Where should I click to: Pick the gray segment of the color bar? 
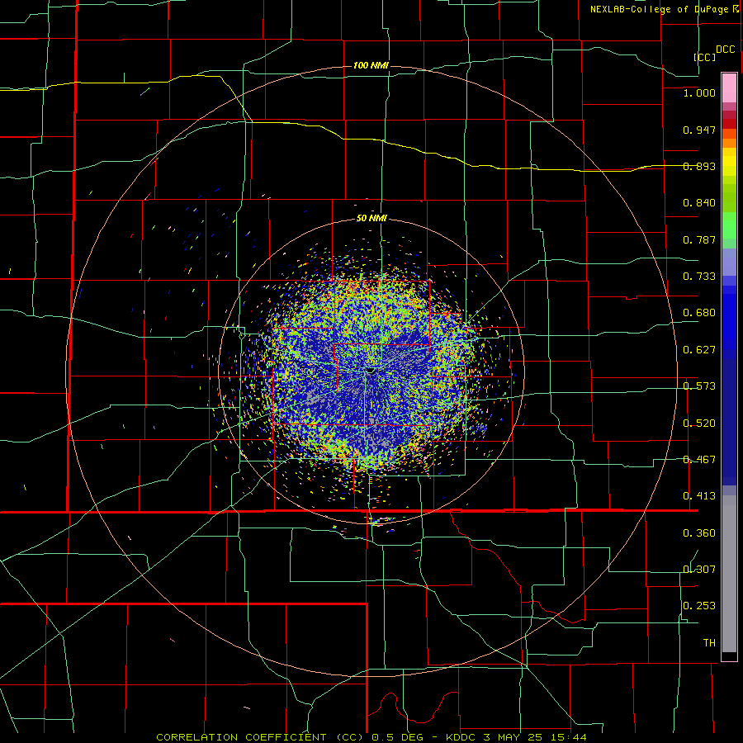[729, 574]
